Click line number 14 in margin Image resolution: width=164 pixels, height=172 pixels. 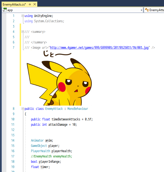pyautogui.click(x=13, y=141)
